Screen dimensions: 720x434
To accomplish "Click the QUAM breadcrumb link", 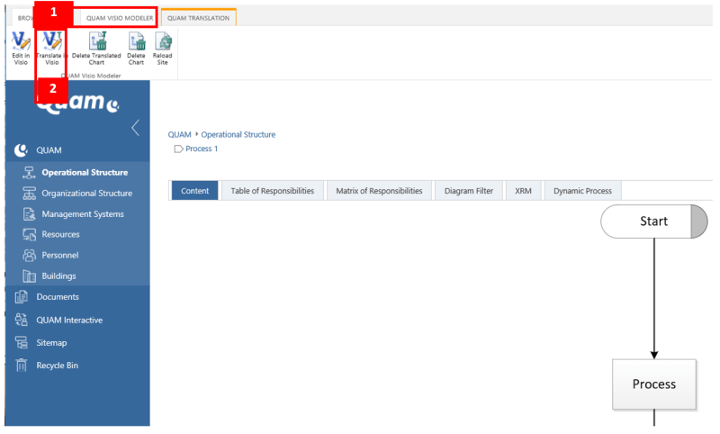I will coord(179,135).
